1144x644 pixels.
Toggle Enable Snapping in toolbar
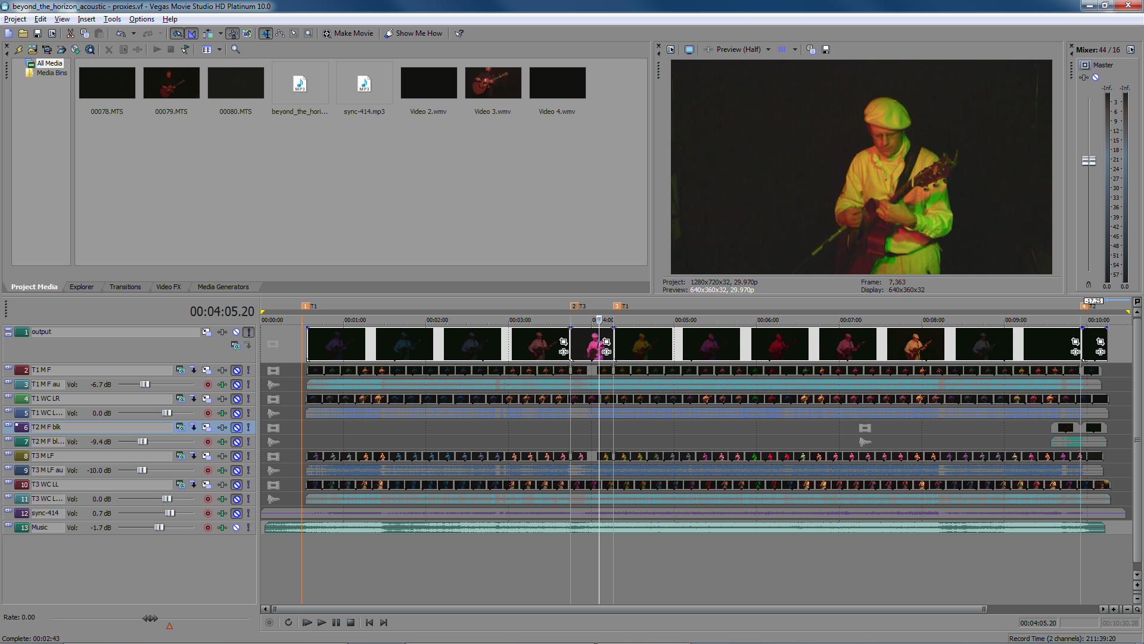[x=177, y=33]
